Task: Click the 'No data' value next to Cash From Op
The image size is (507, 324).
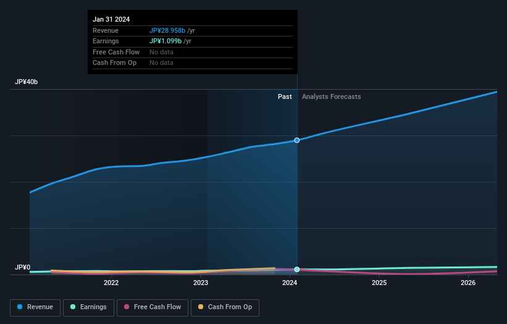Action: click(x=161, y=63)
